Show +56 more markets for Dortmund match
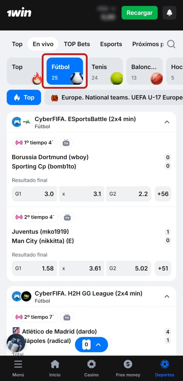Image resolution: width=183 pixels, height=381 pixels. (163, 194)
